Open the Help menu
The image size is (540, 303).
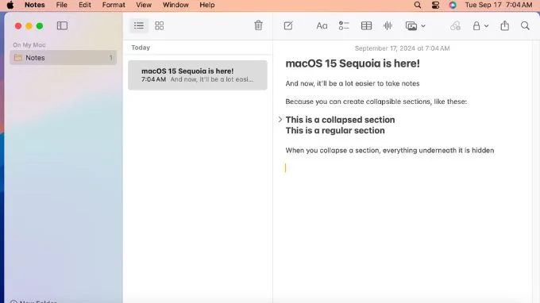pos(207,6)
